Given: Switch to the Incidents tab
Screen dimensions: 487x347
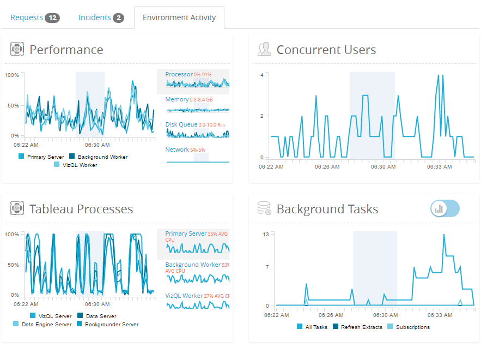Looking at the screenshot, I should [101, 17].
